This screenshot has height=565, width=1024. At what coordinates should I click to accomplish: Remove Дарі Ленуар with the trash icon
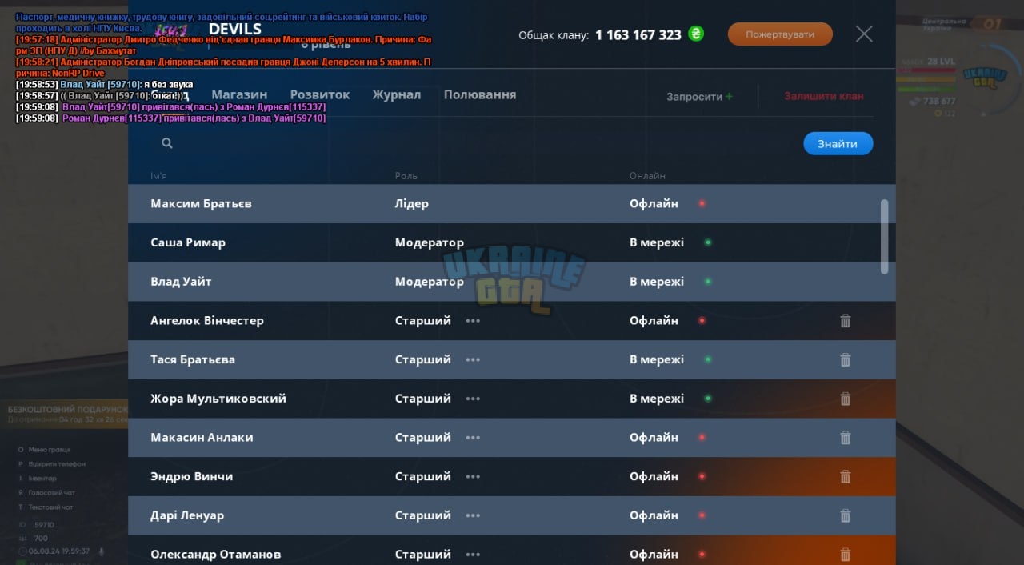pyautogui.click(x=845, y=516)
